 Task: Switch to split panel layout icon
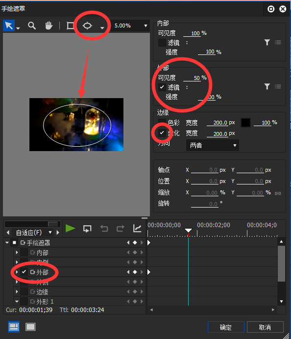click(x=14, y=327)
